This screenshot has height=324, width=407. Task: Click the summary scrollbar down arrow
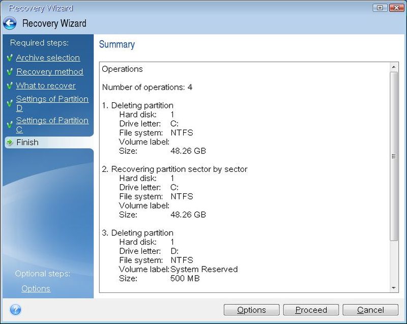pyautogui.click(x=394, y=288)
